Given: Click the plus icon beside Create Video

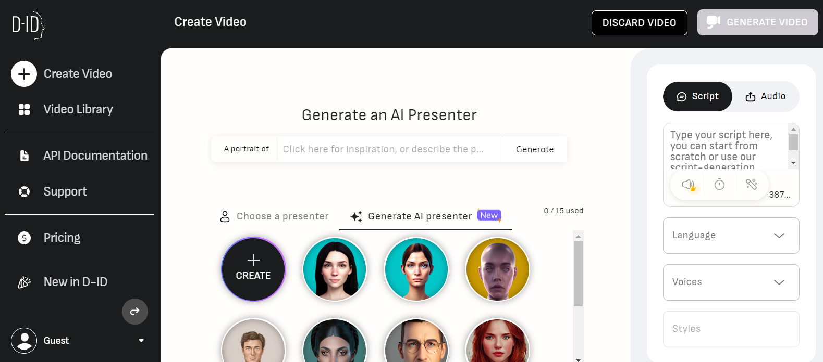Looking at the screenshot, I should [x=24, y=74].
